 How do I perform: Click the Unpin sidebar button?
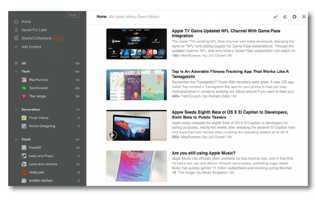click(x=73, y=15)
